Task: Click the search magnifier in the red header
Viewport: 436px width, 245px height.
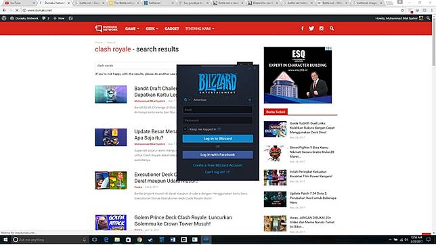Action: pyautogui.click(x=332, y=28)
